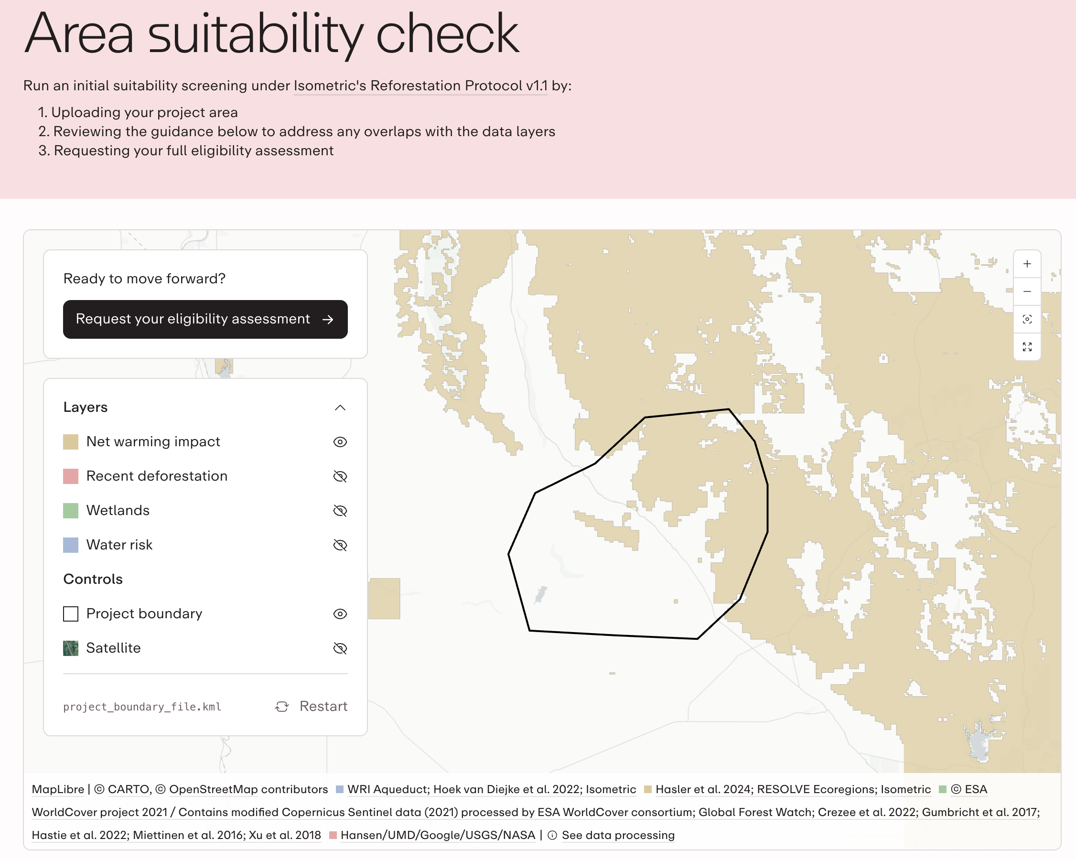Image resolution: width=1076 pixels, height=860 pixels.
Task: Show the Wetlands layer
Action: point(340,511)
